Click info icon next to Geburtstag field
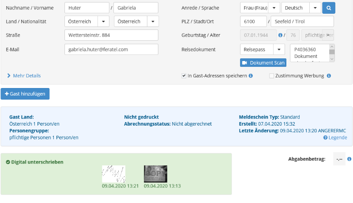This screenshot has height=203, width=353. 280,35
